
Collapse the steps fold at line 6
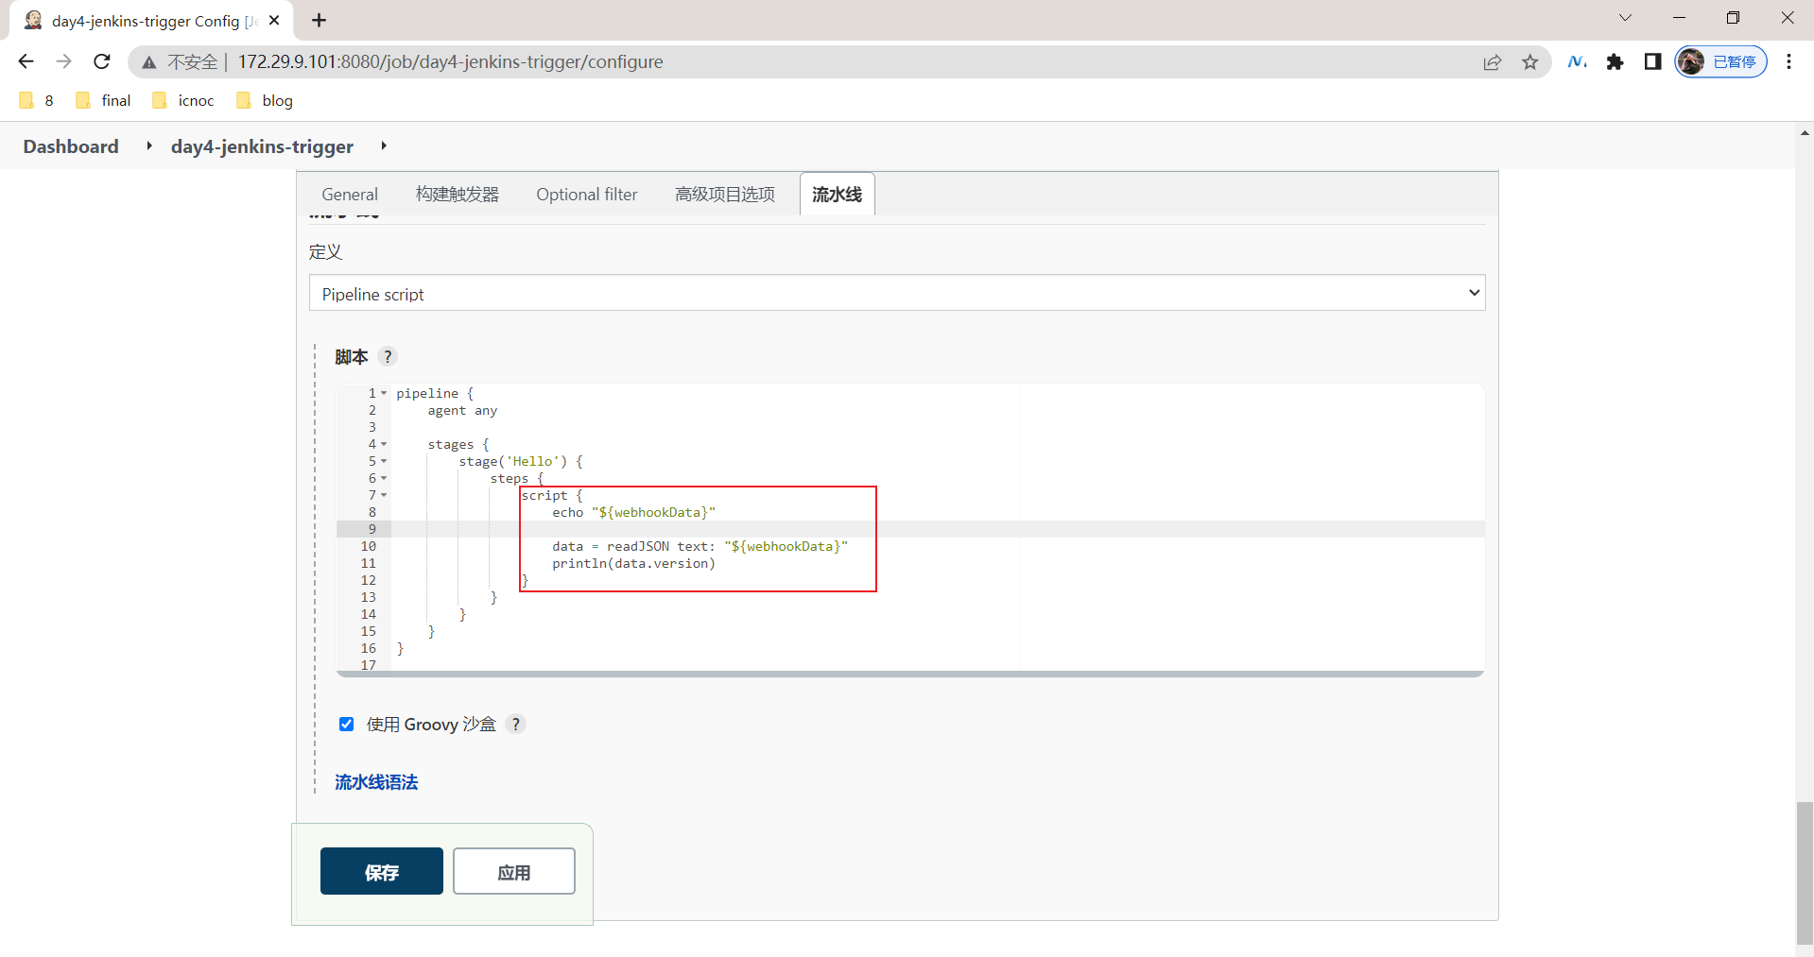click(x=384, y=478)
